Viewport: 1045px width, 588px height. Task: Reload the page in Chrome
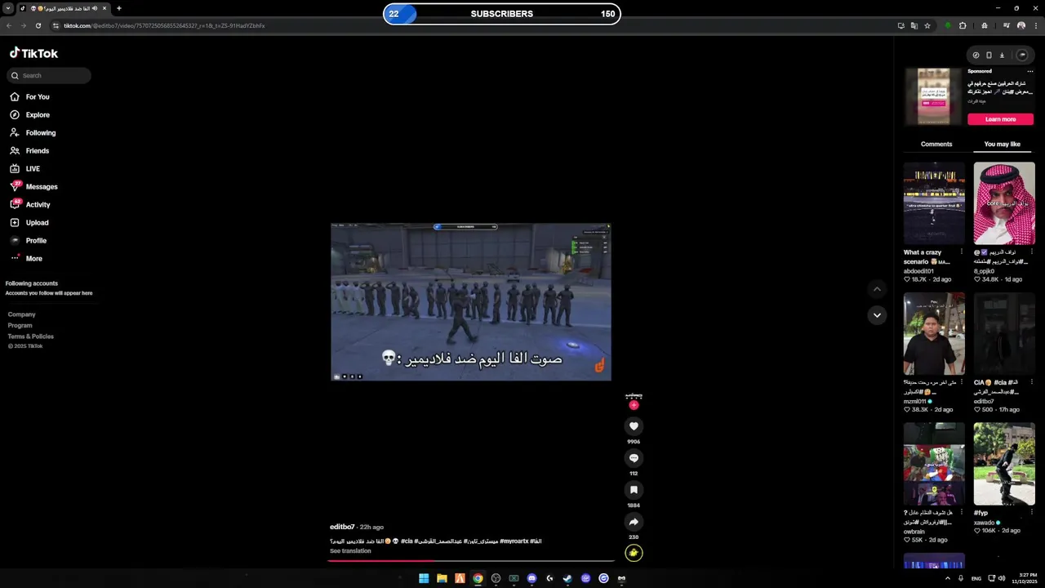tap(38, 25)
